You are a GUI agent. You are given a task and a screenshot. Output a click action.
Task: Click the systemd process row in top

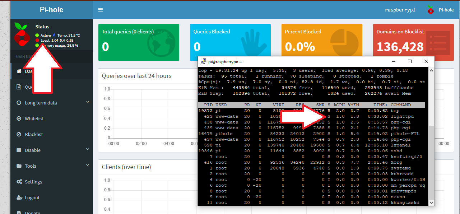coord(312,168)
